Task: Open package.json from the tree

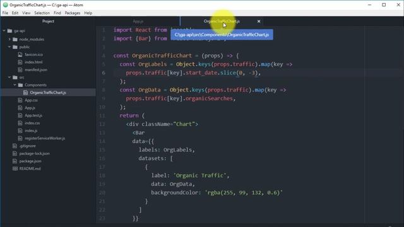Action: (x=30, y=161)
